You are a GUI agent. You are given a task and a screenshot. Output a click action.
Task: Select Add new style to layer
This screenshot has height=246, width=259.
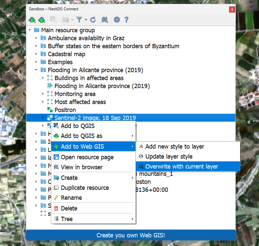(188, 147)
